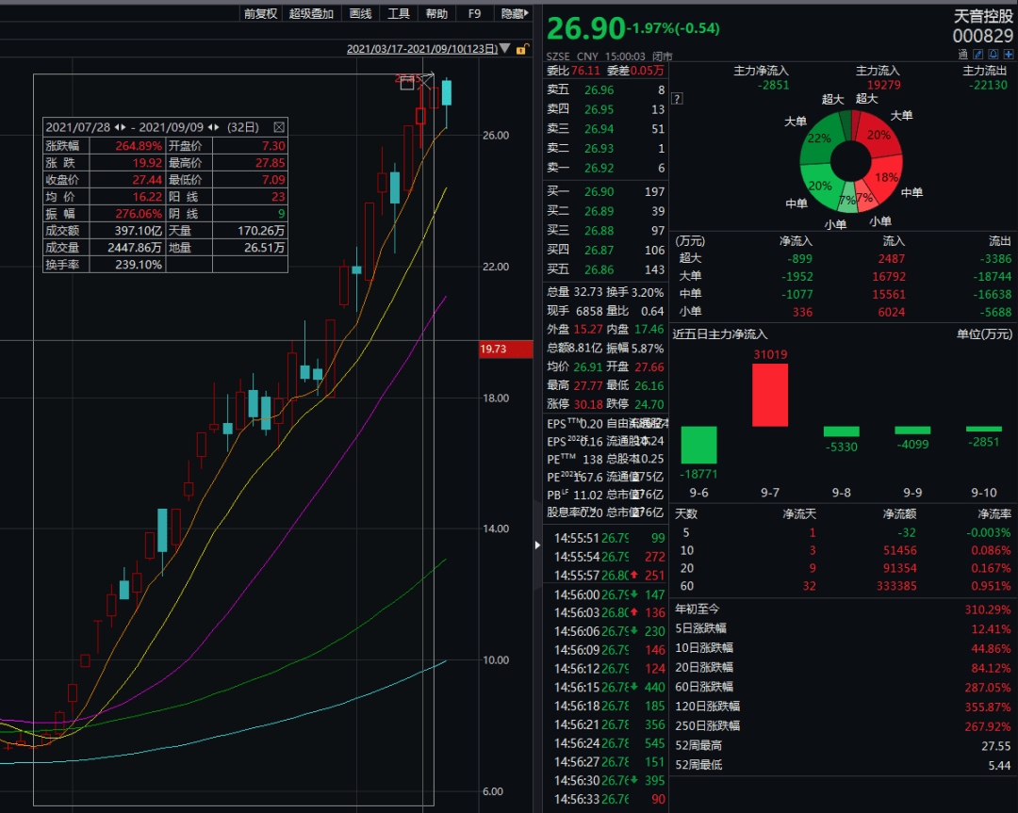Click the stock code 000829
1018x813 pixels.
983,36
